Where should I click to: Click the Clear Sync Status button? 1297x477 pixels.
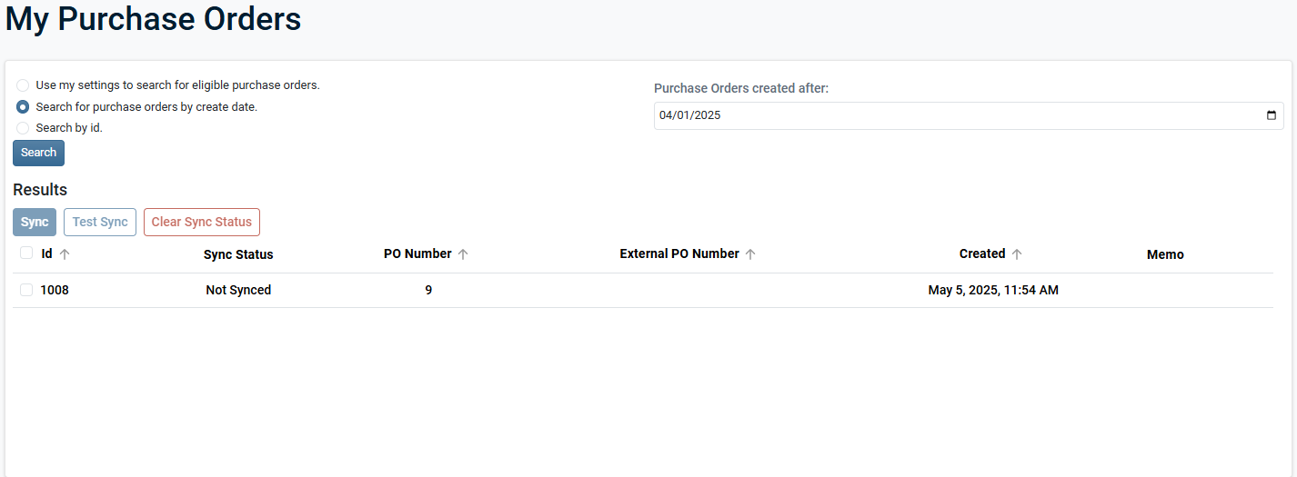(202, 222)
